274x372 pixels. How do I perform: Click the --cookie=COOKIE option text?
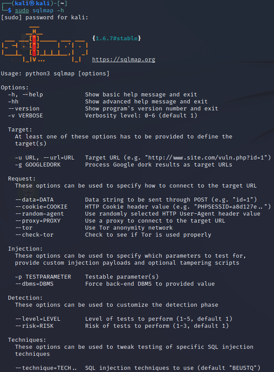coord(41,207)
